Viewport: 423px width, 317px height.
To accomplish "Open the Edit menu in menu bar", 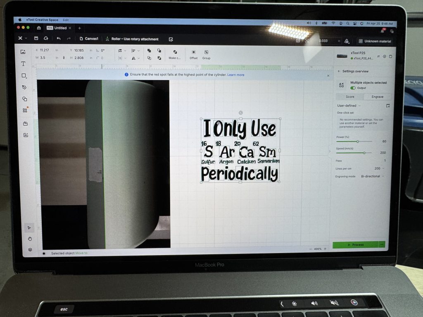I will click(66, 20).
